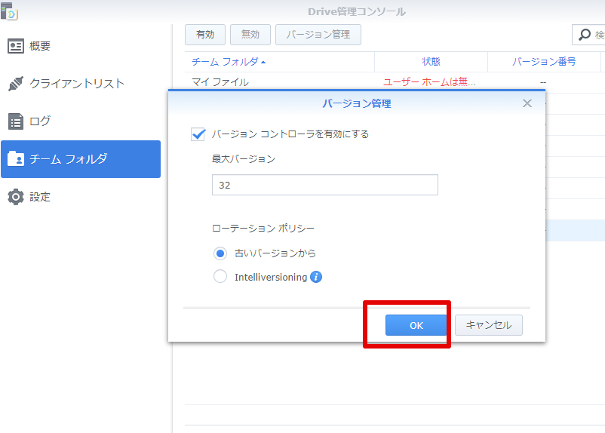This screenshot has width=605, height=433.
Task: Toggle バージョン コントローラを有効にする checkbox
Action: pyautogui.click(x=198, y=134)
